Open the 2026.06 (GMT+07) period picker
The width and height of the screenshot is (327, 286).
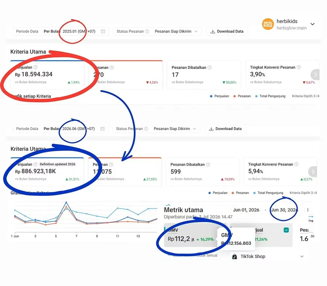pos(78,129)
